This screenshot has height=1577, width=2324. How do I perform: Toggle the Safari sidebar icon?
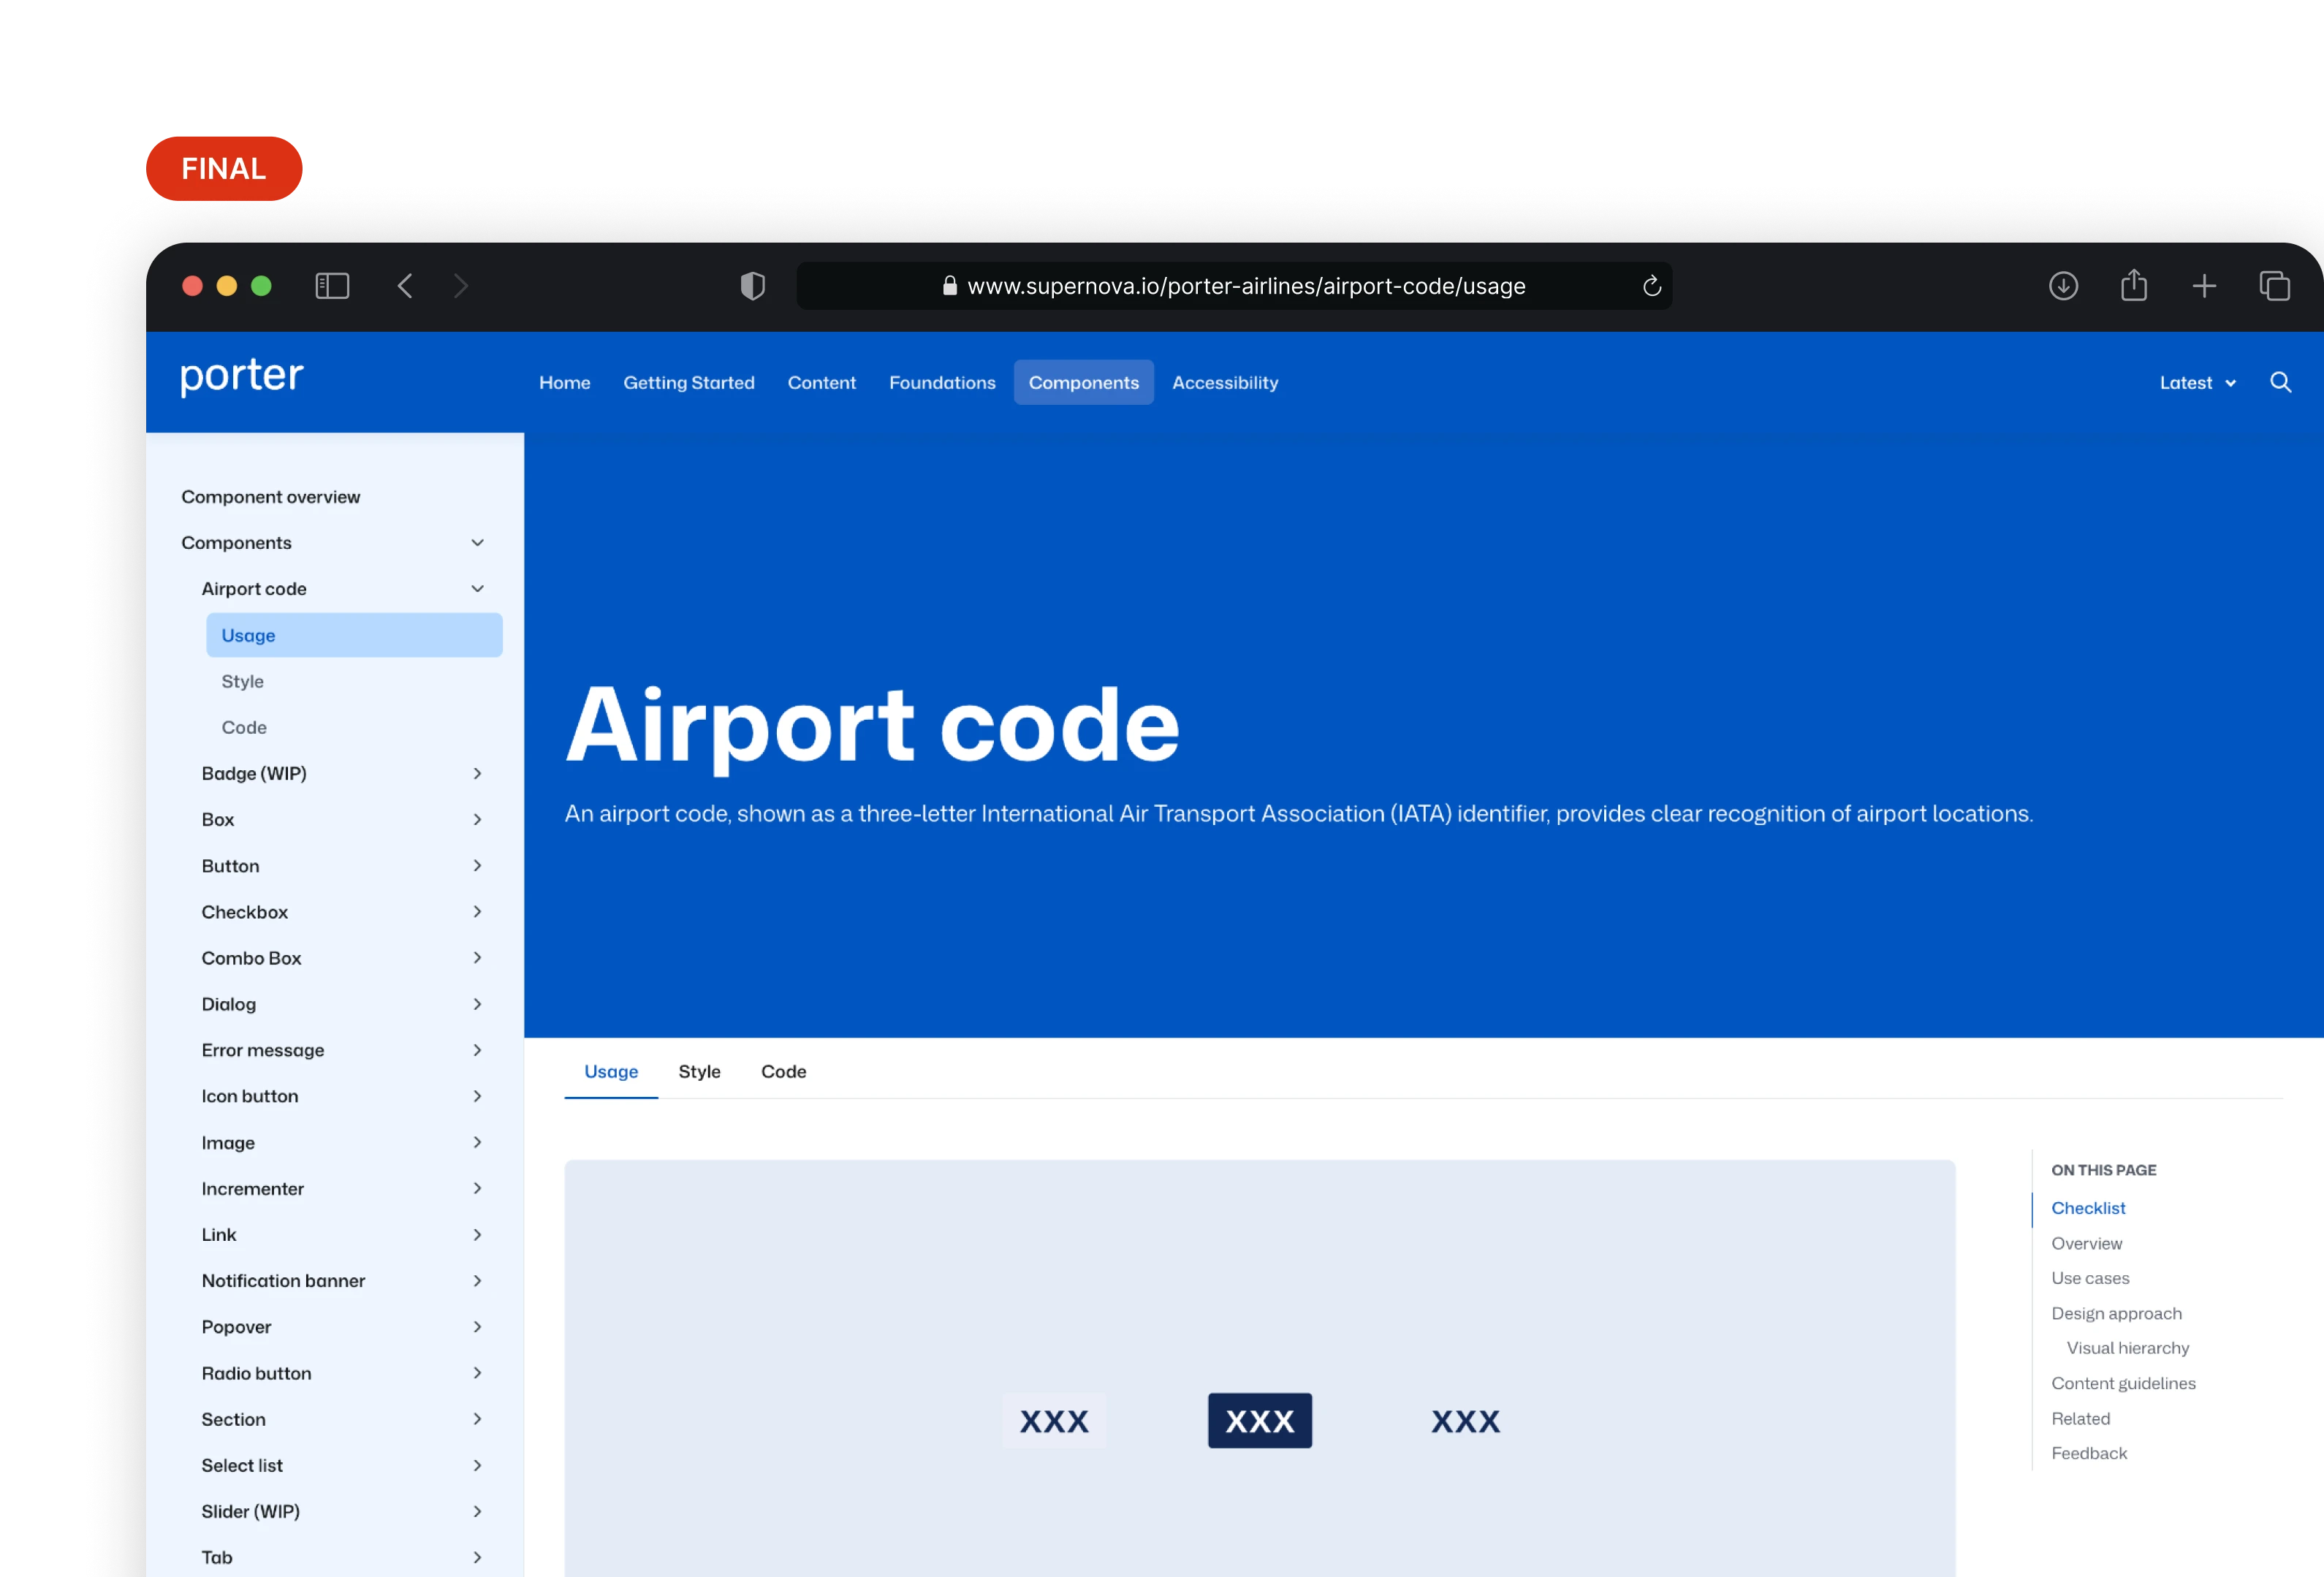coord(333,286)
